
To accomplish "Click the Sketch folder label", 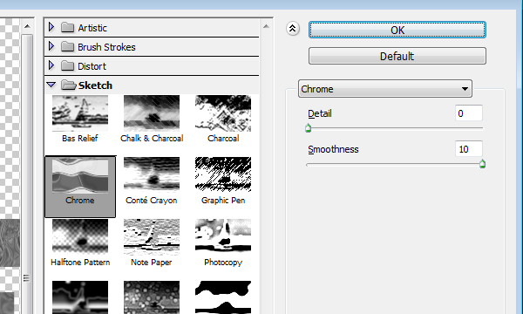I will [95, 85].
